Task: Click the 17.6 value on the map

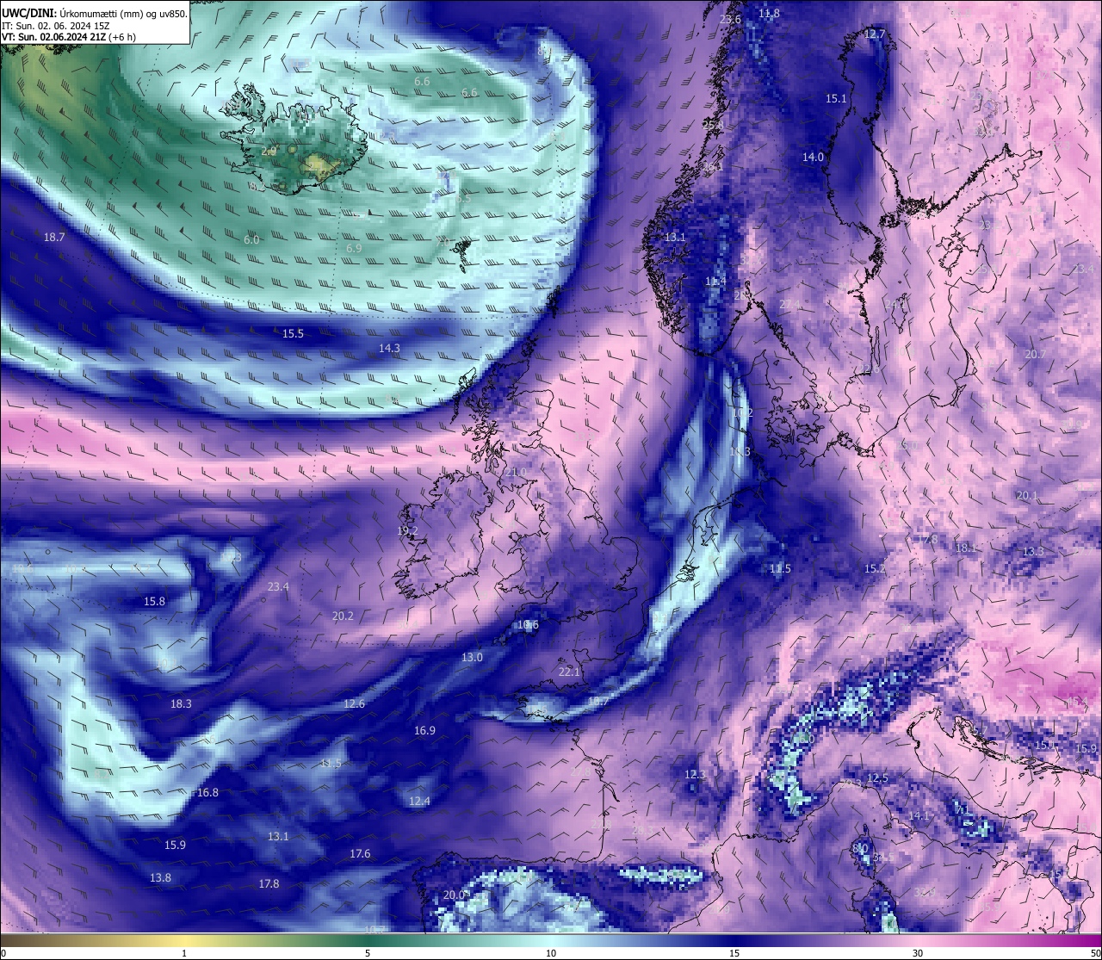Action: 360,853
